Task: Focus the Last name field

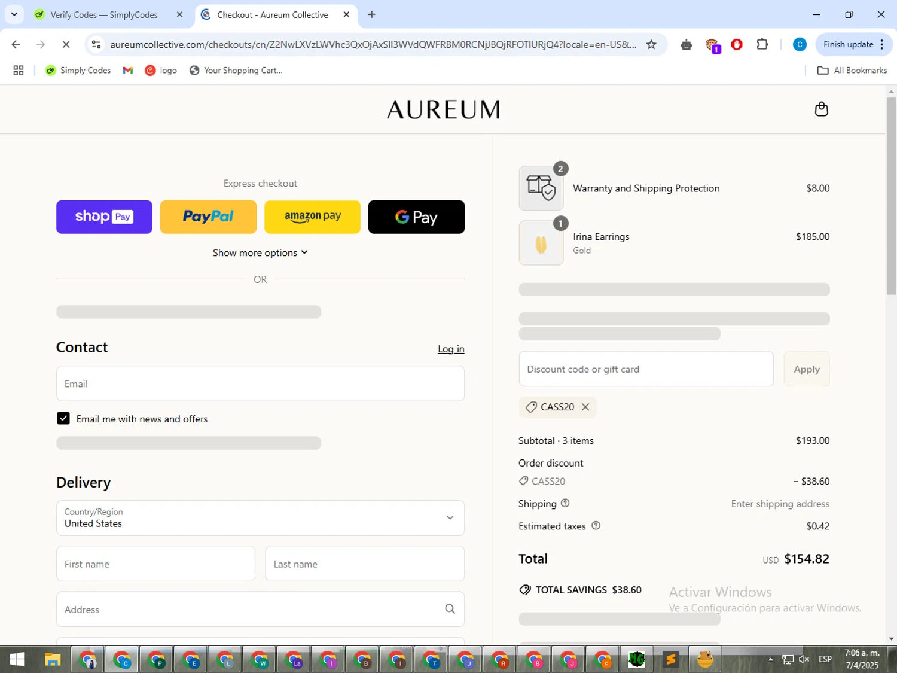Action: (365, 564)
